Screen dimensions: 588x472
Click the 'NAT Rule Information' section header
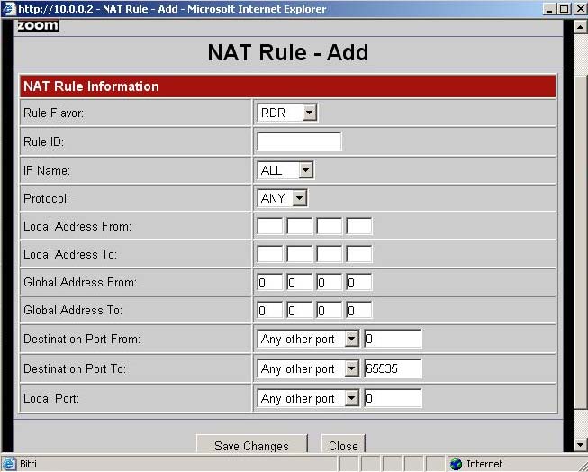[x=287, y=86]
